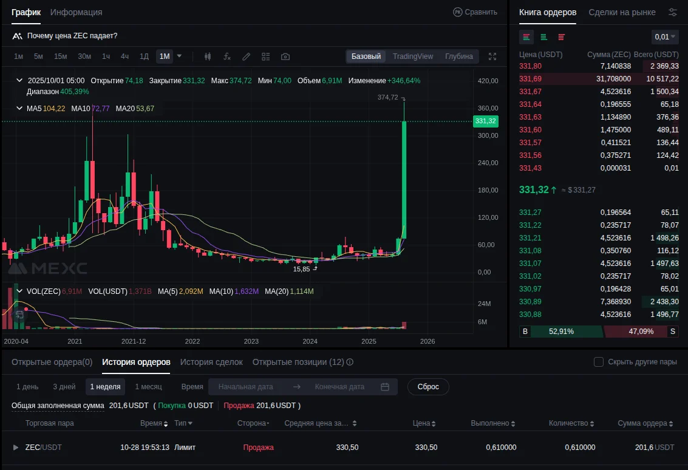Open the candlestick chart type selector
The height and width of the screenshot is (470, 688).
[208, 56]
